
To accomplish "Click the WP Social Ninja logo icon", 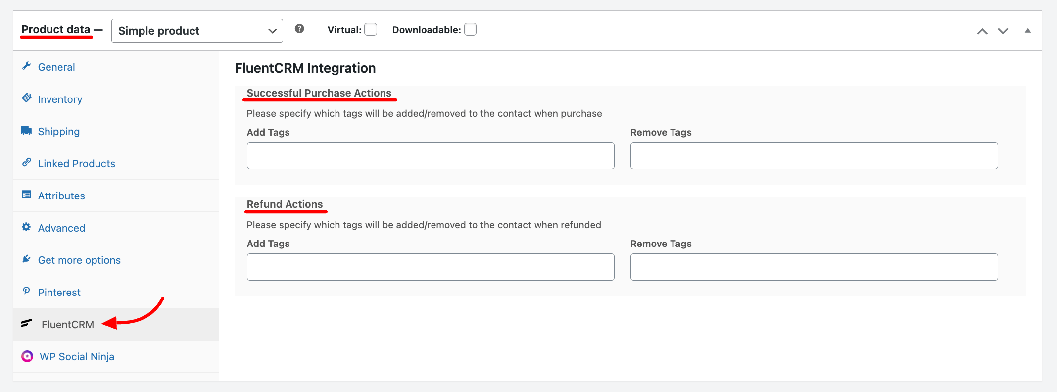I will (x=27, y=356).
